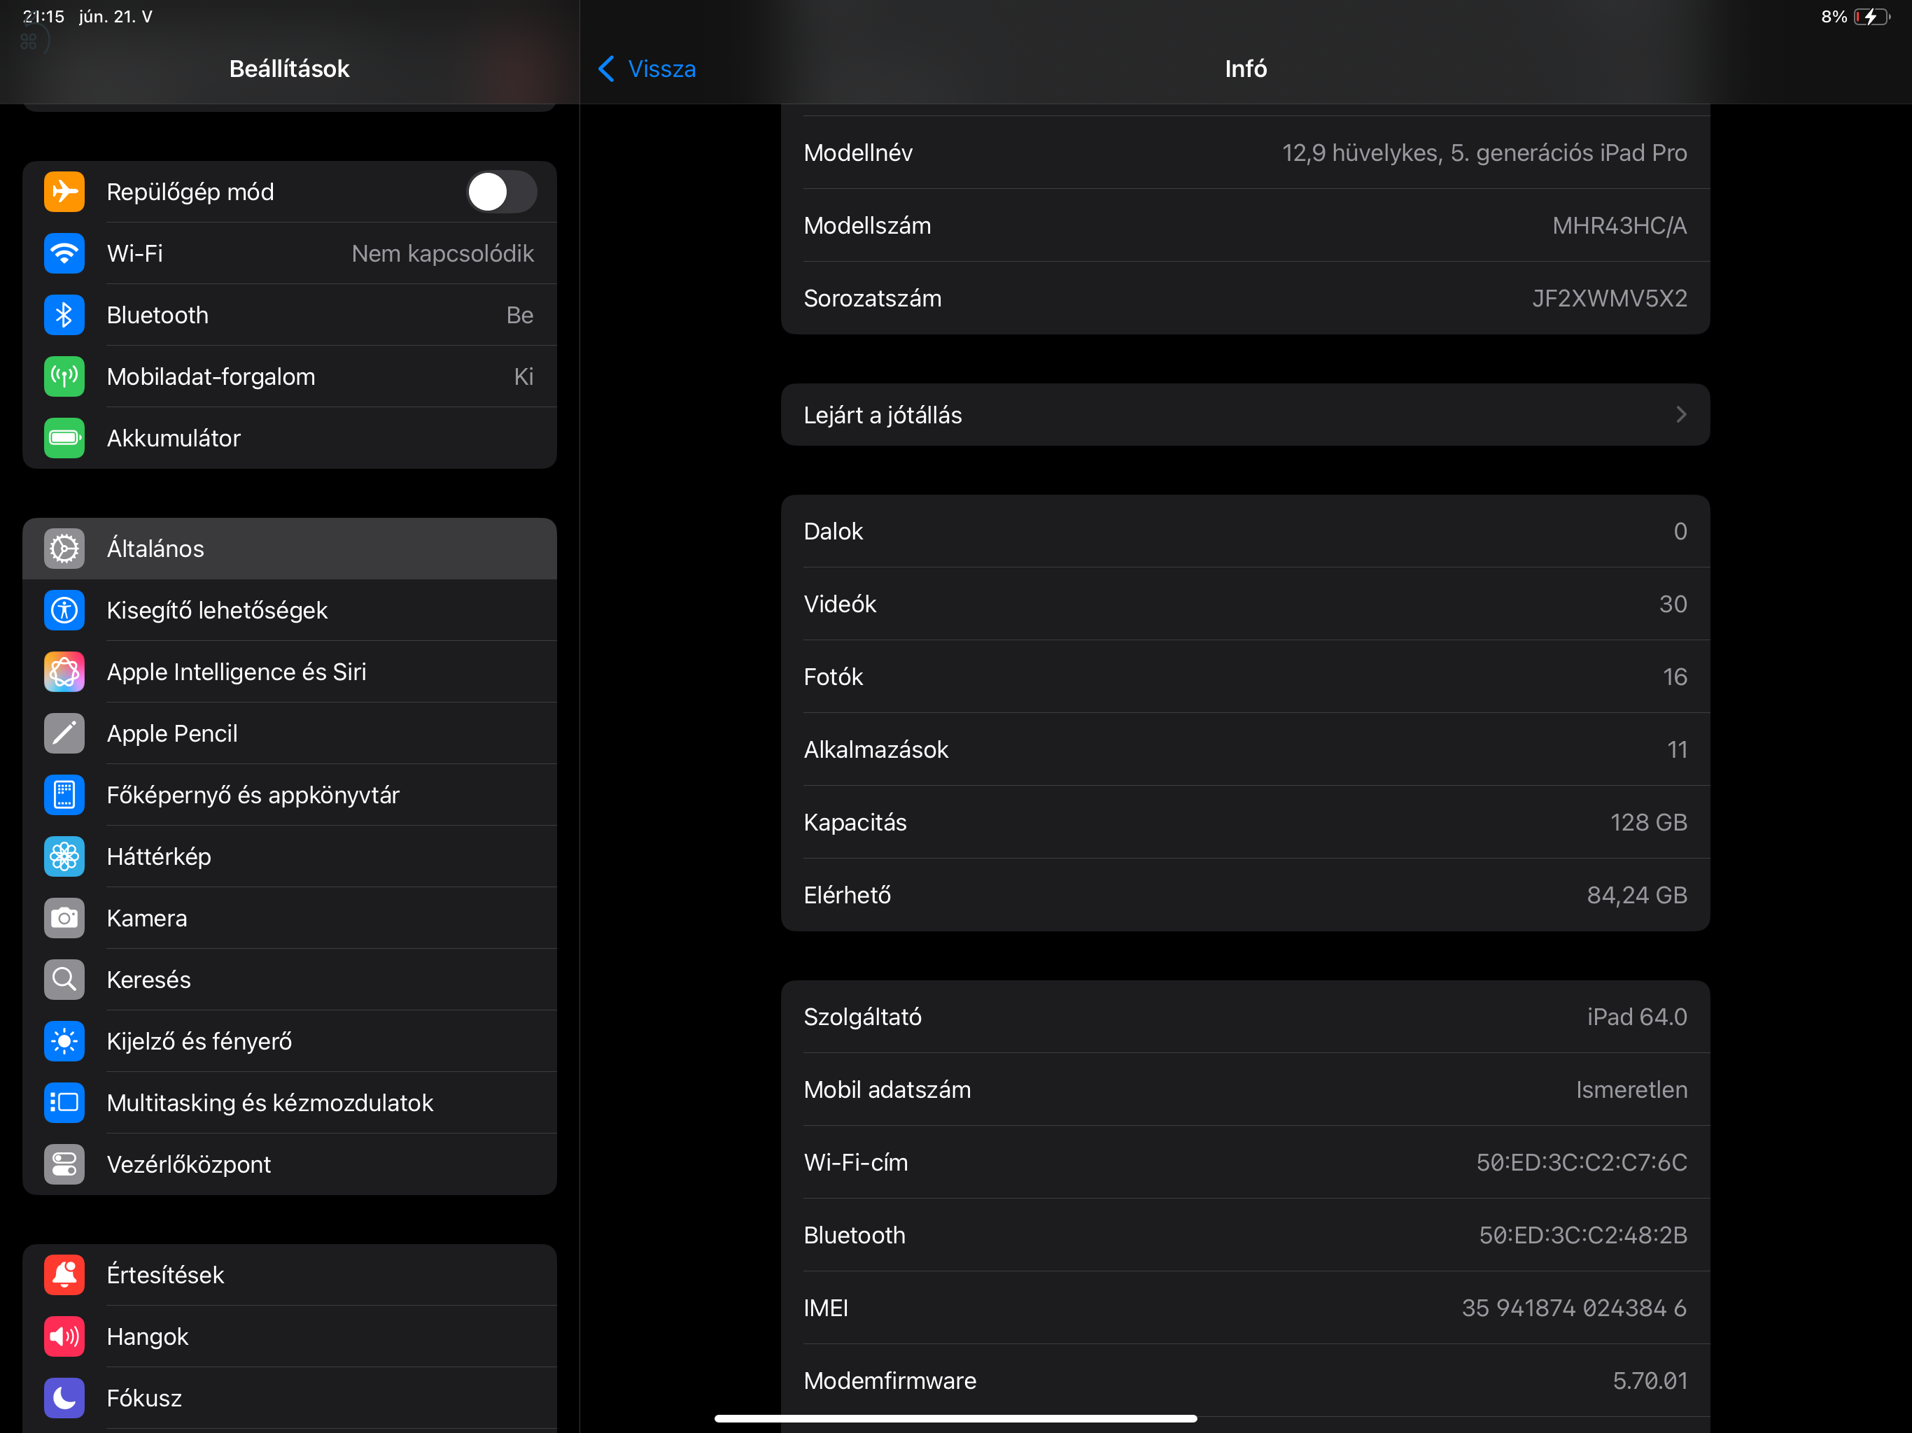Tap the Beállítások sidebar title
The height and width of the screenshot is (1433, 1912).
[x=289, y=69]
